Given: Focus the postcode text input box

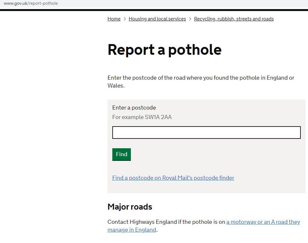Looking at the screenshot, I should 206,133.
